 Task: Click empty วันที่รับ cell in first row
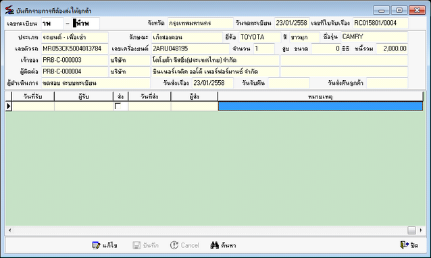(x=33, y=106)
